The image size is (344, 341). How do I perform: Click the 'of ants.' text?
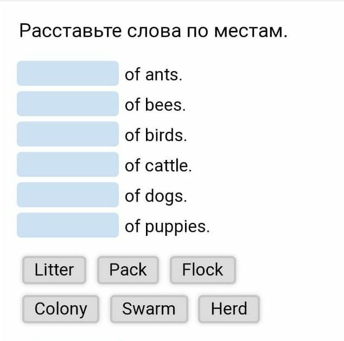coord(154,75)
